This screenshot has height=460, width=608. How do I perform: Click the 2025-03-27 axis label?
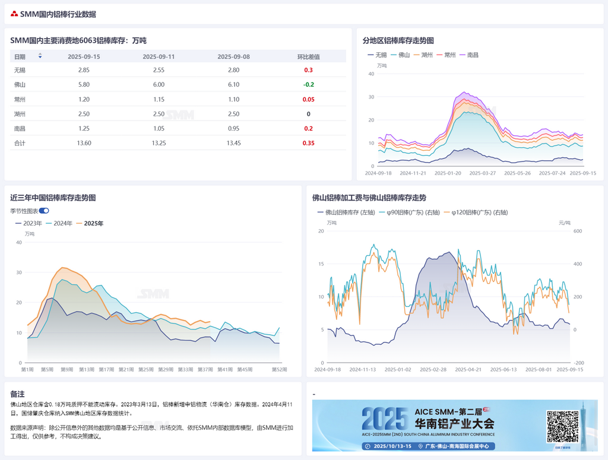tap(482, 173)
